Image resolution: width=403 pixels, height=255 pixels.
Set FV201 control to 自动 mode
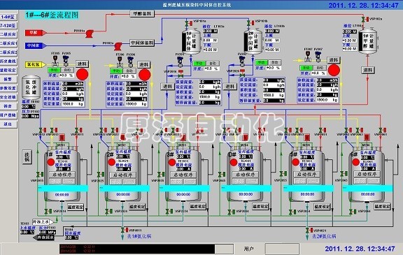coord(213,63)
